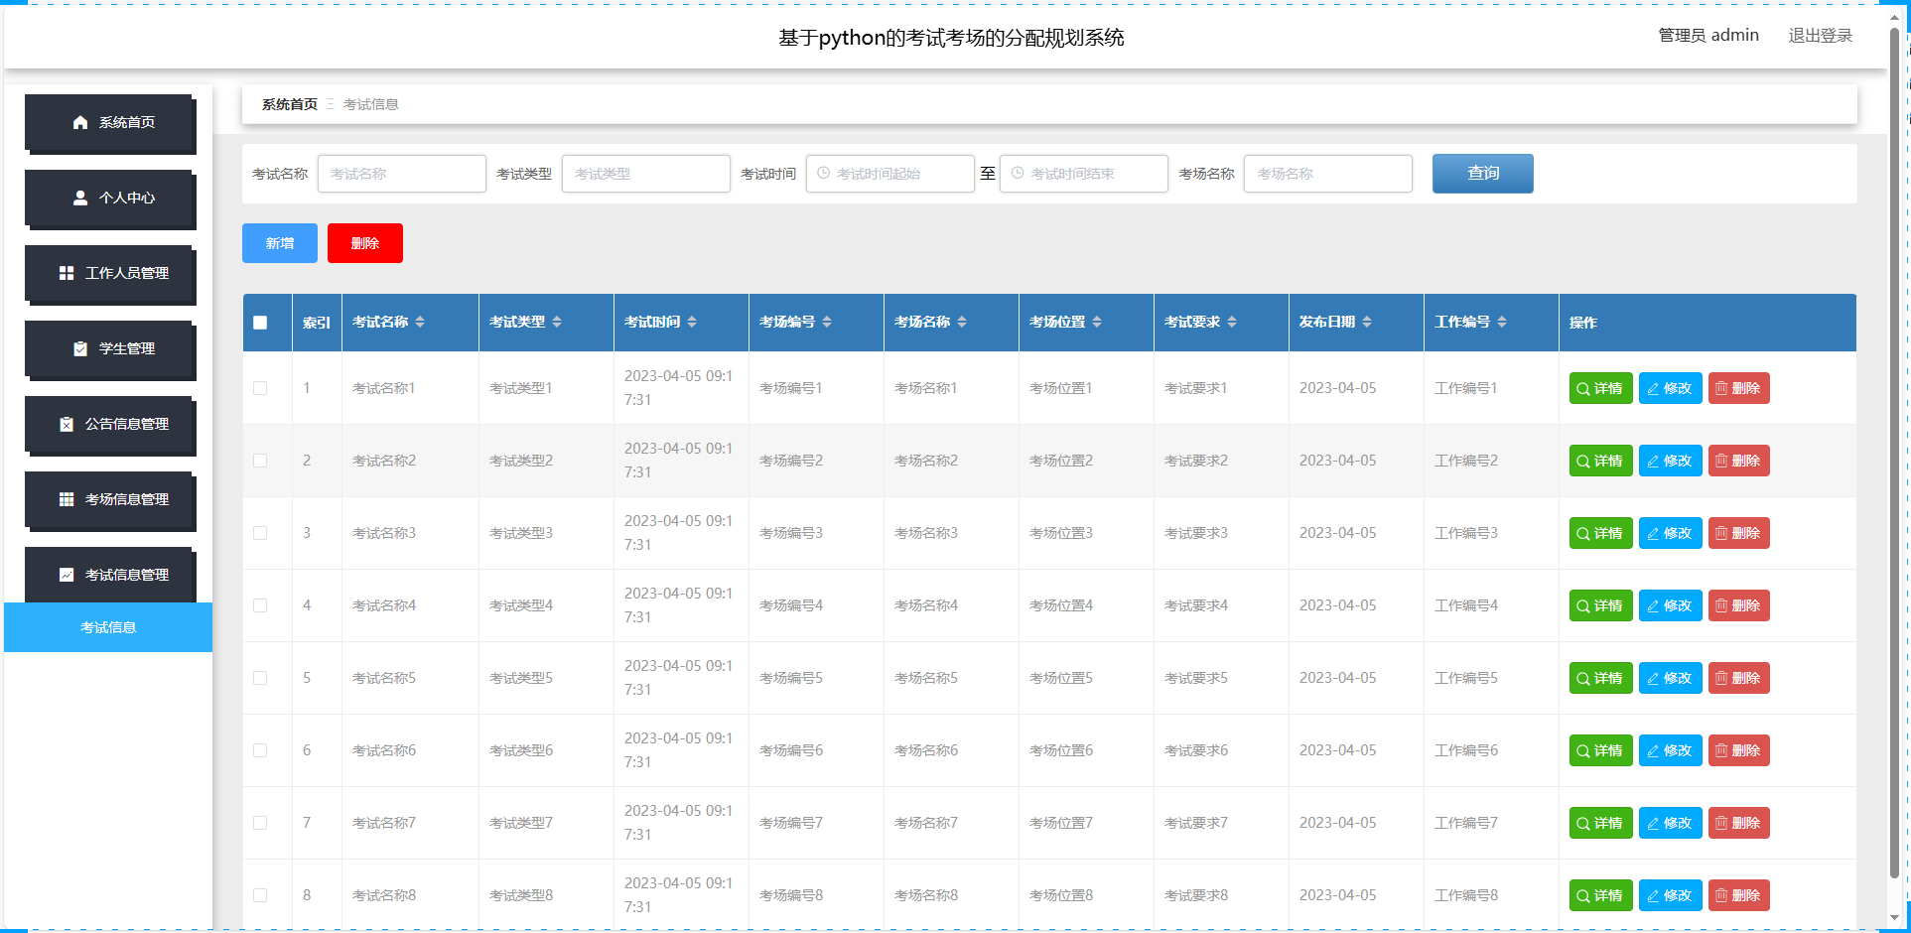Sort by 工作编号 column arrows

[x=1502, y=322]
